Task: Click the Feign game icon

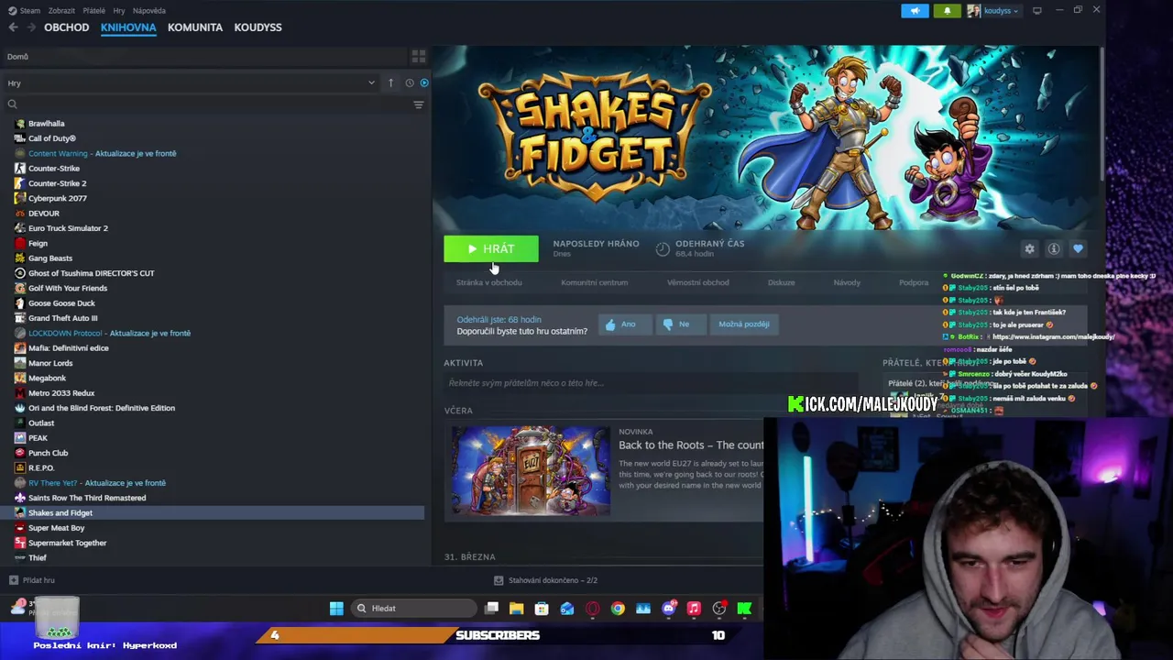Action: tap(20, 243)
